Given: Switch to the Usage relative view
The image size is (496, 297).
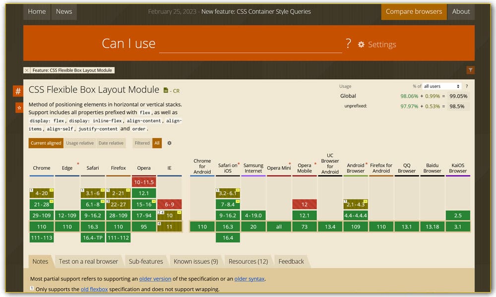Looking at the screenshot, I should tap(80, 143).
